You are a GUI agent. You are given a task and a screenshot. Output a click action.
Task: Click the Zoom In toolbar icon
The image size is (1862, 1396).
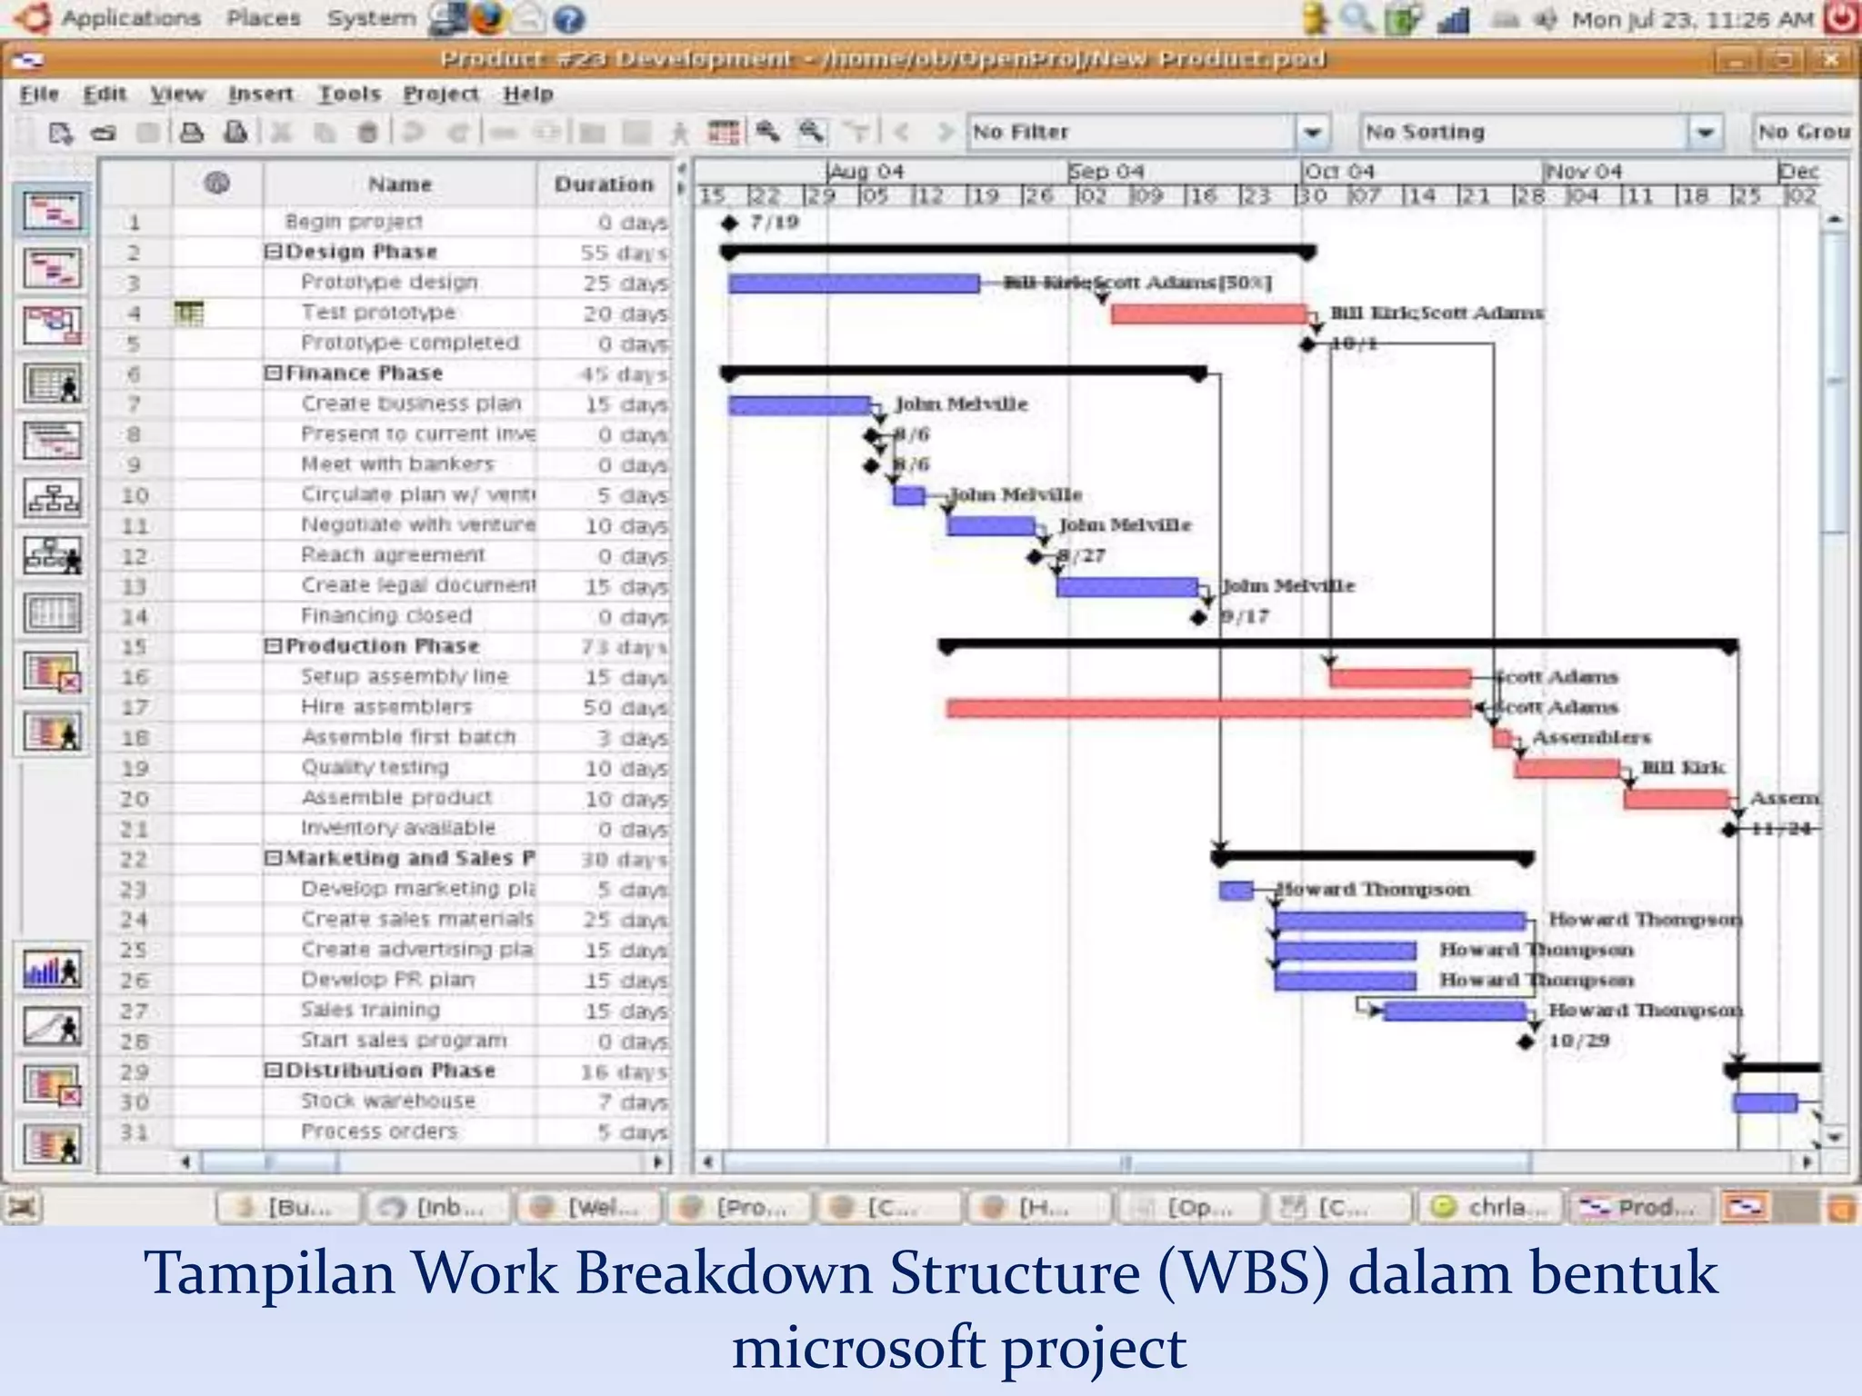(x=768, y=133)
